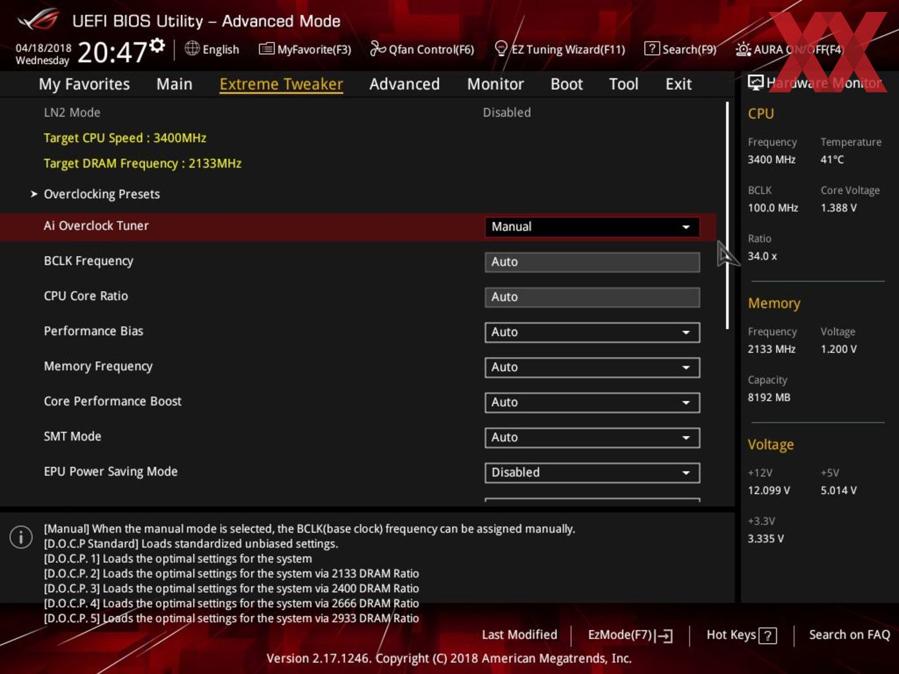Open Ai Overclock Tuner dropdown
Viewport: 899px width, 674px height.
click(x=592, y=227)
